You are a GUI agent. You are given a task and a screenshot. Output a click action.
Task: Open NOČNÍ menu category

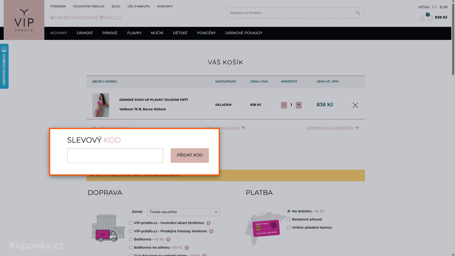point(157,33)
